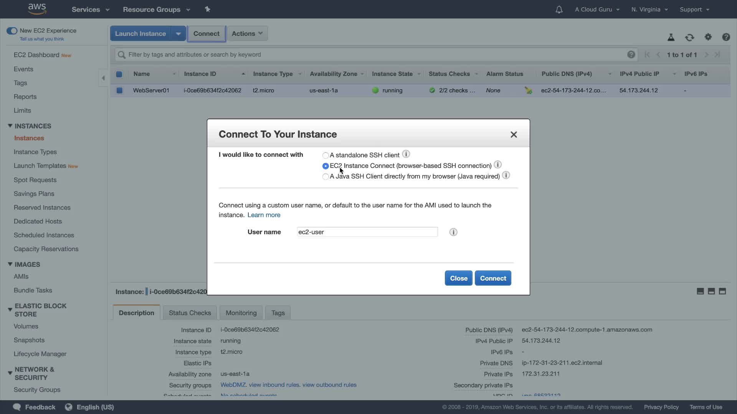Click the experiments flask icon

tap(671, 37)
